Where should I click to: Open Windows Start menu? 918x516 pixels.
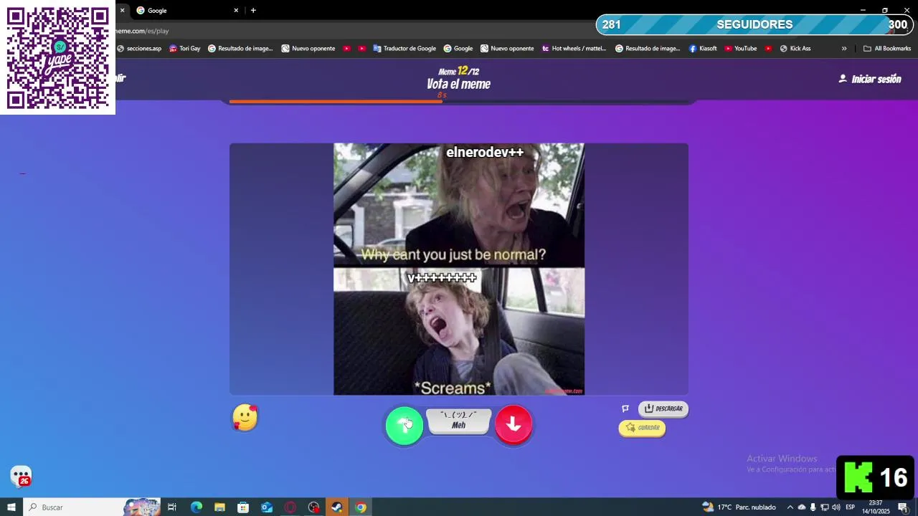(x=11, y=507)
